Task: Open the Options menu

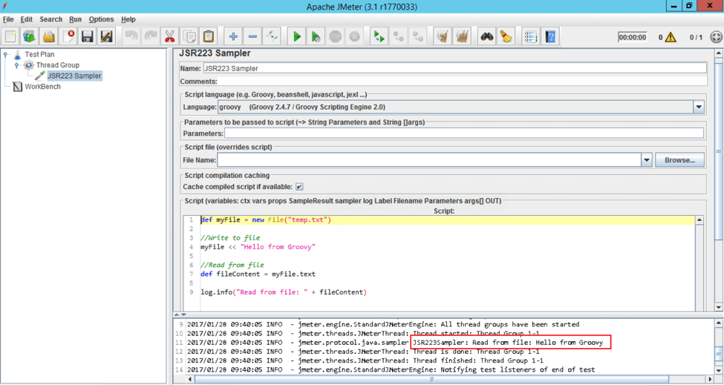Action: point(101,19)
